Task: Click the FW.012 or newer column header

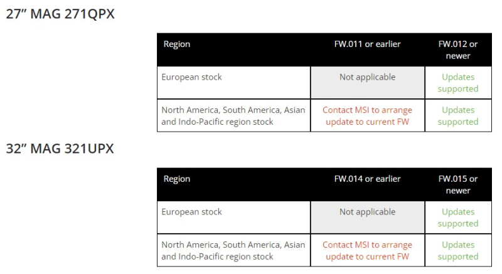Action: pos(458,50)
